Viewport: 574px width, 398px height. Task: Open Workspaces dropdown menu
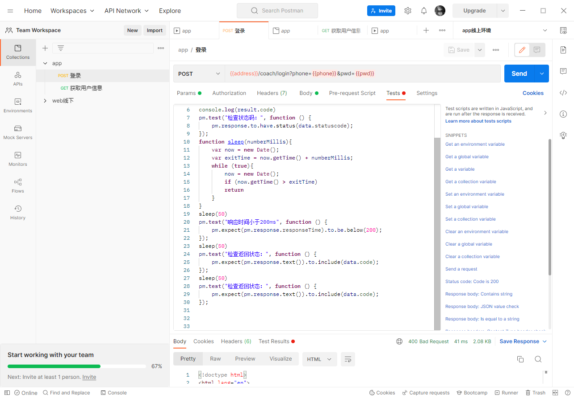[72, 11]
